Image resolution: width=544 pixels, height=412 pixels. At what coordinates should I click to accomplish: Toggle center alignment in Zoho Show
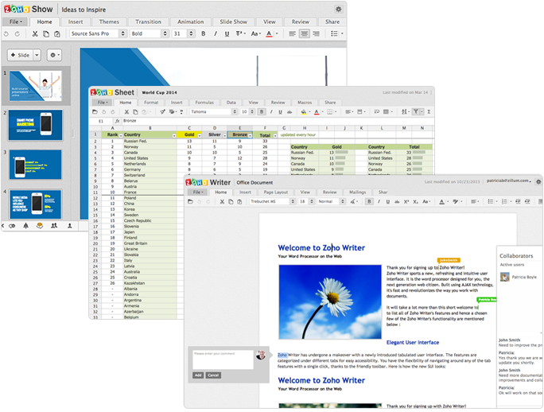[x=305, y=33]
